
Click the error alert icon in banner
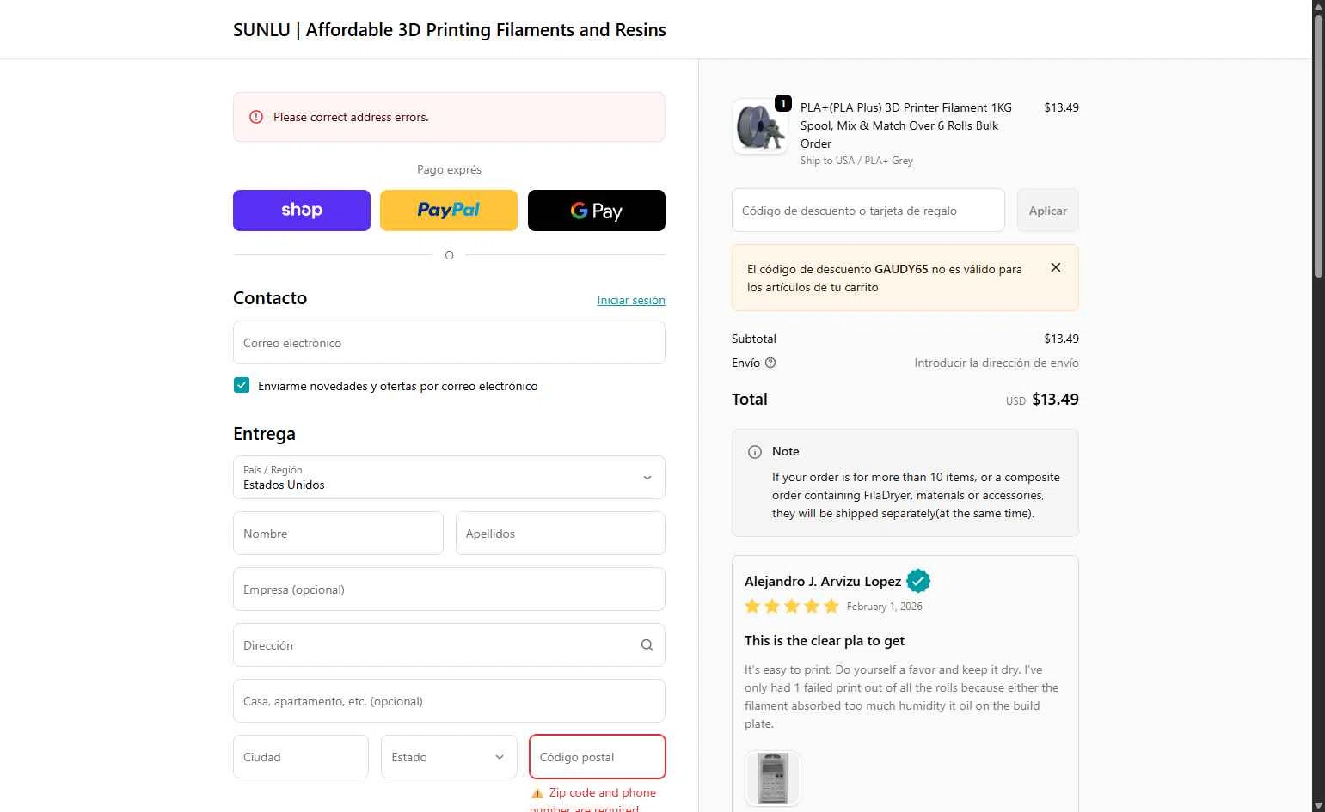256,117
